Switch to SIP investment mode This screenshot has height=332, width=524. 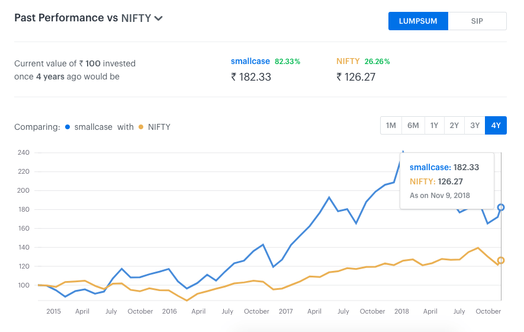click(477, 21)
